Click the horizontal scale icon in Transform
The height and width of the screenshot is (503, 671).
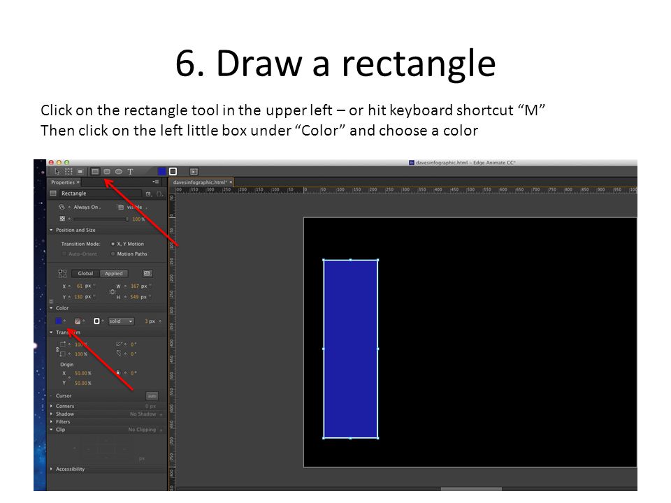[x=62, y=344]
